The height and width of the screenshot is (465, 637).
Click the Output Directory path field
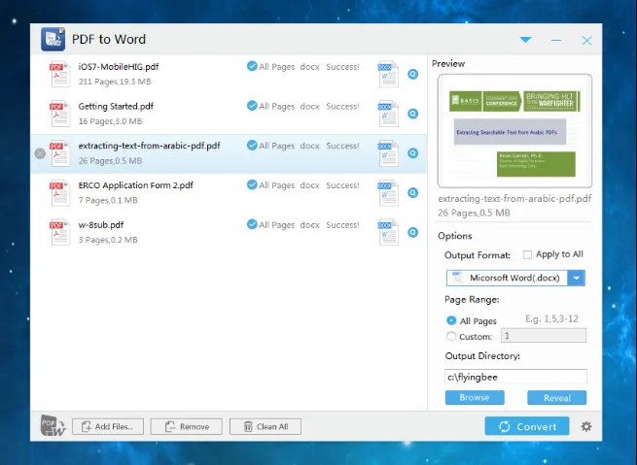point(515,377)
